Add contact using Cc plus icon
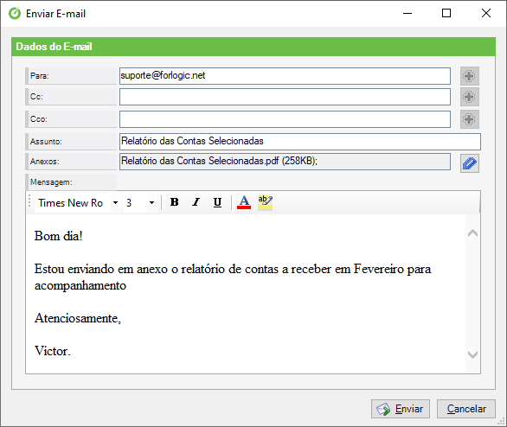Screen dimensions: 507x427 pyautogui.click(x=470, y=97)
